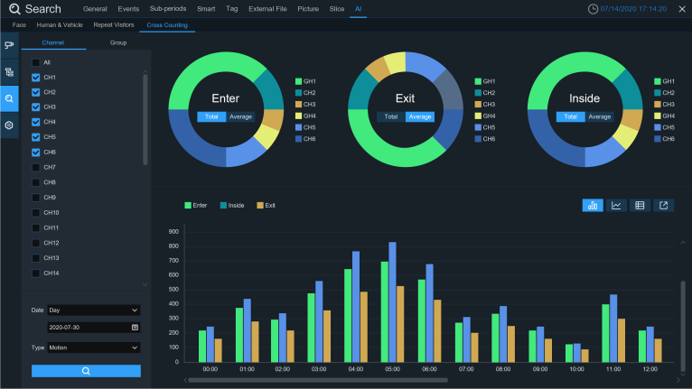Click the chart scroll-right arrow

click(x=678, y=380)
